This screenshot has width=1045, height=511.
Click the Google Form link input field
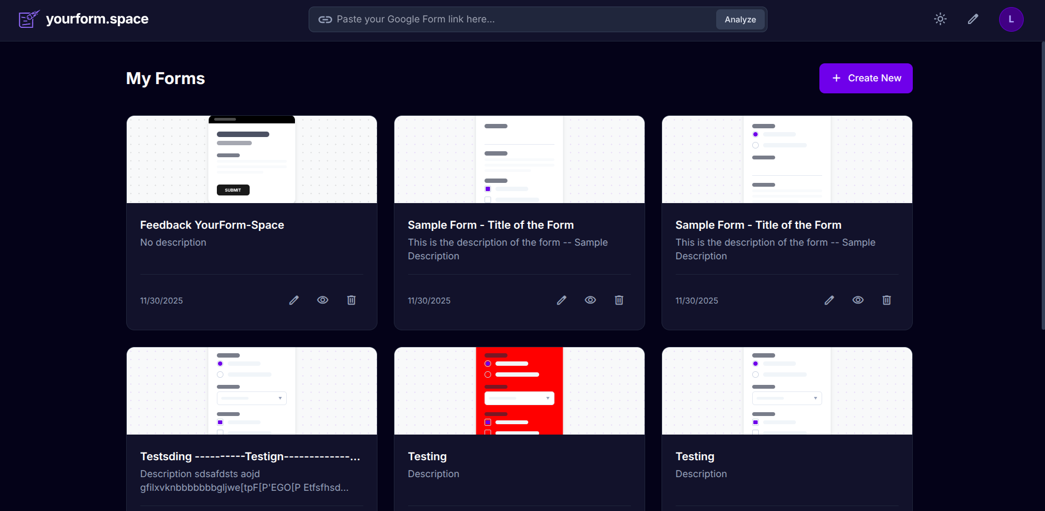[492, 19]
